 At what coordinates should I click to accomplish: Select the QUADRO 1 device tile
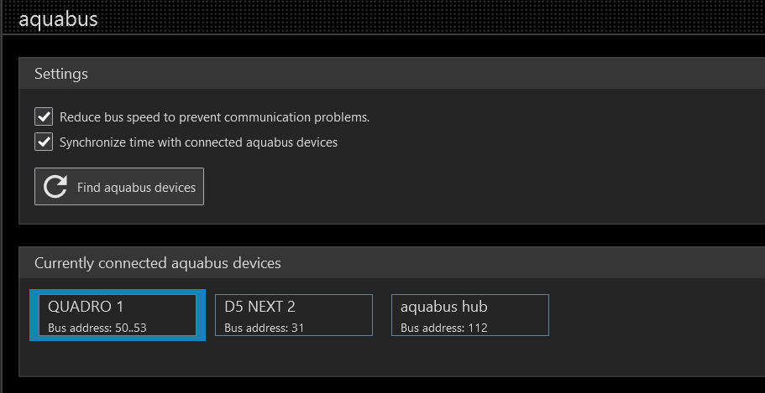coord(118,315)
